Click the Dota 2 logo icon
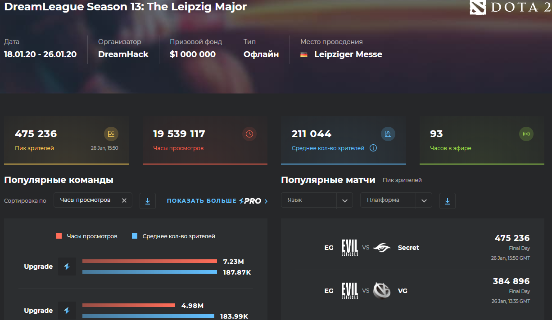Viewport: 552px width, 320px height. [x=478, y=8]
